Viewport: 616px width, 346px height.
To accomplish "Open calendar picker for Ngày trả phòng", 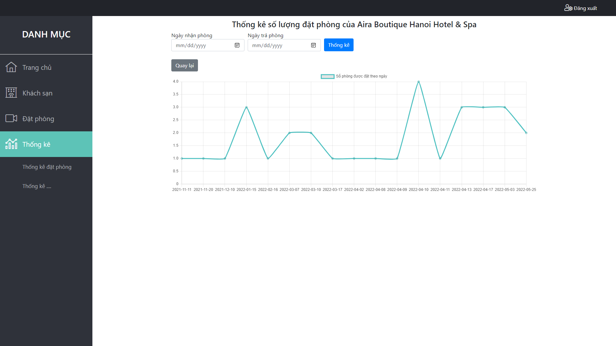I will [x=313, y=45].
